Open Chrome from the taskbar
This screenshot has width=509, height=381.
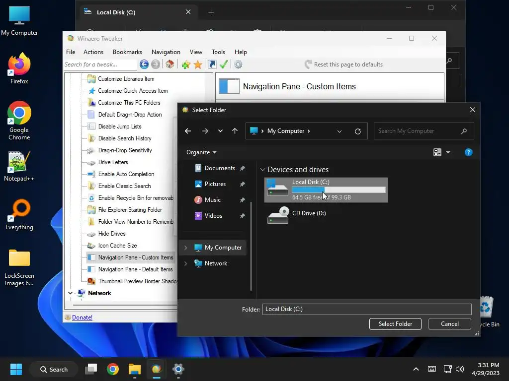113,369
